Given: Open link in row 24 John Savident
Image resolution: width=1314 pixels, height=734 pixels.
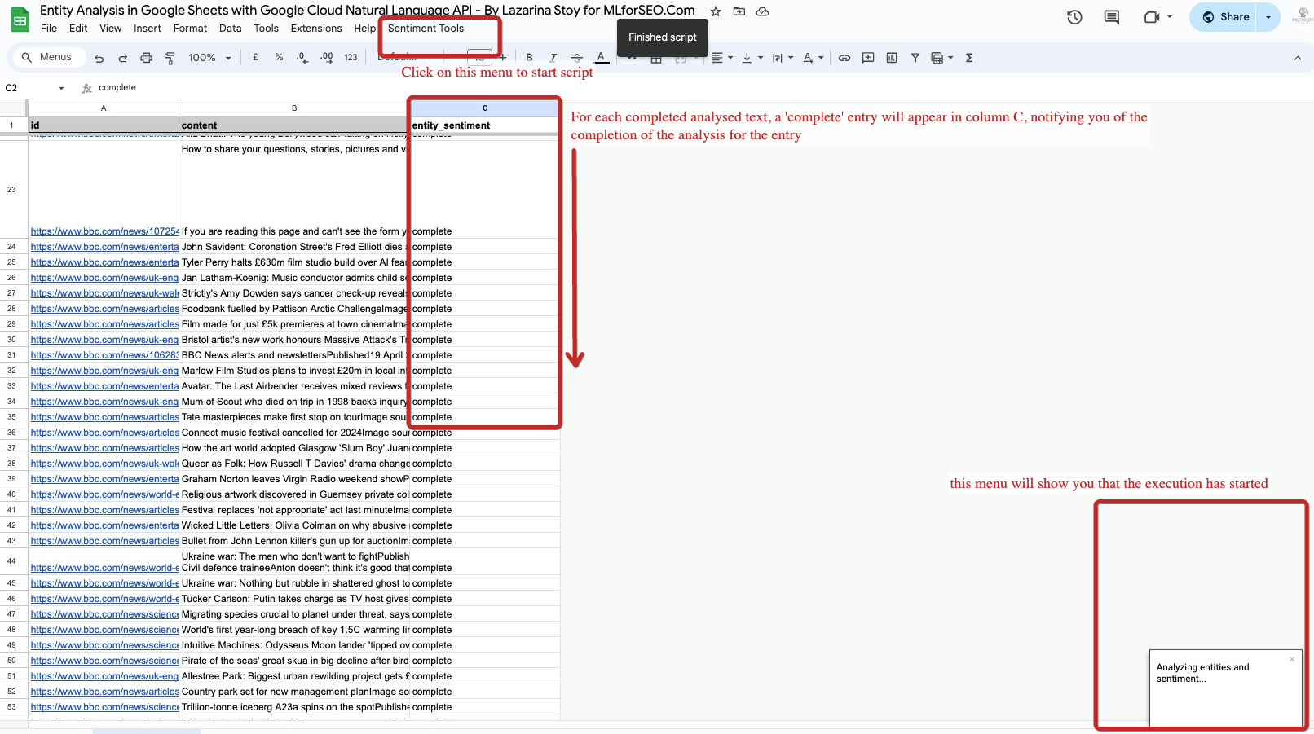Looking at the screenshot, I should tap(104, 247).
